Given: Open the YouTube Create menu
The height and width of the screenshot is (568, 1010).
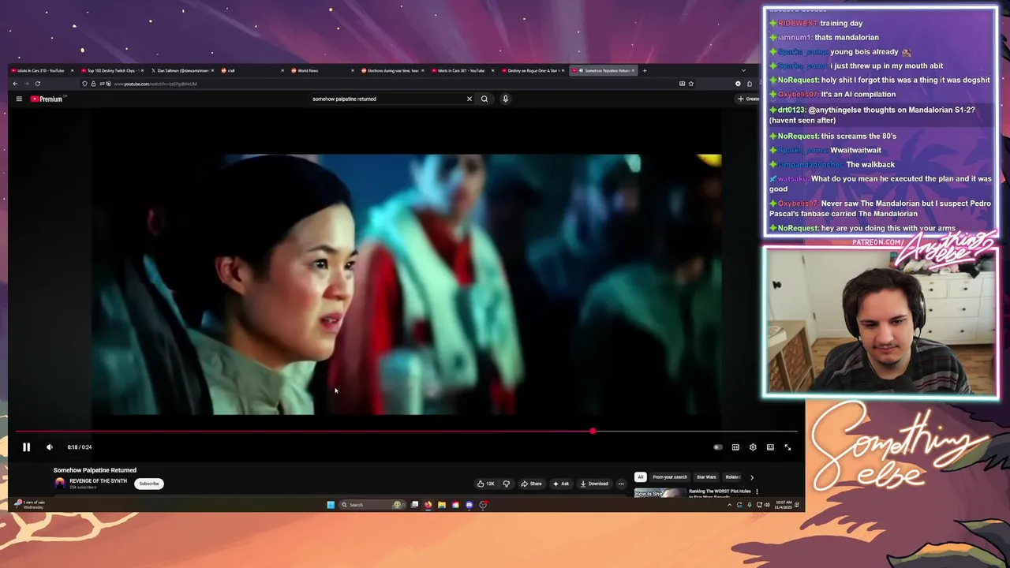Looking at the screenshot, I should [x=747, y=99].
